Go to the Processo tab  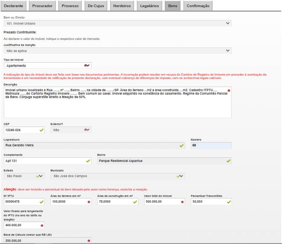click(x=70, y=6)
